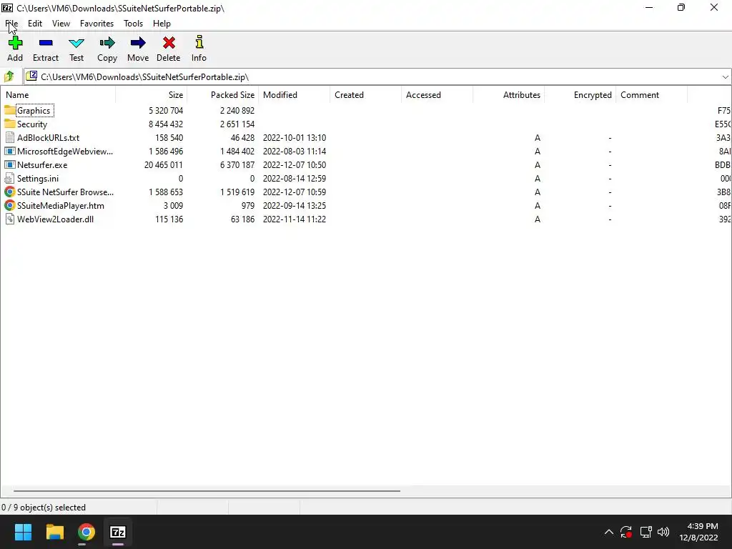Open the Help menu
This screenshot has height=549, width=732.
click(x=162, y=24)
